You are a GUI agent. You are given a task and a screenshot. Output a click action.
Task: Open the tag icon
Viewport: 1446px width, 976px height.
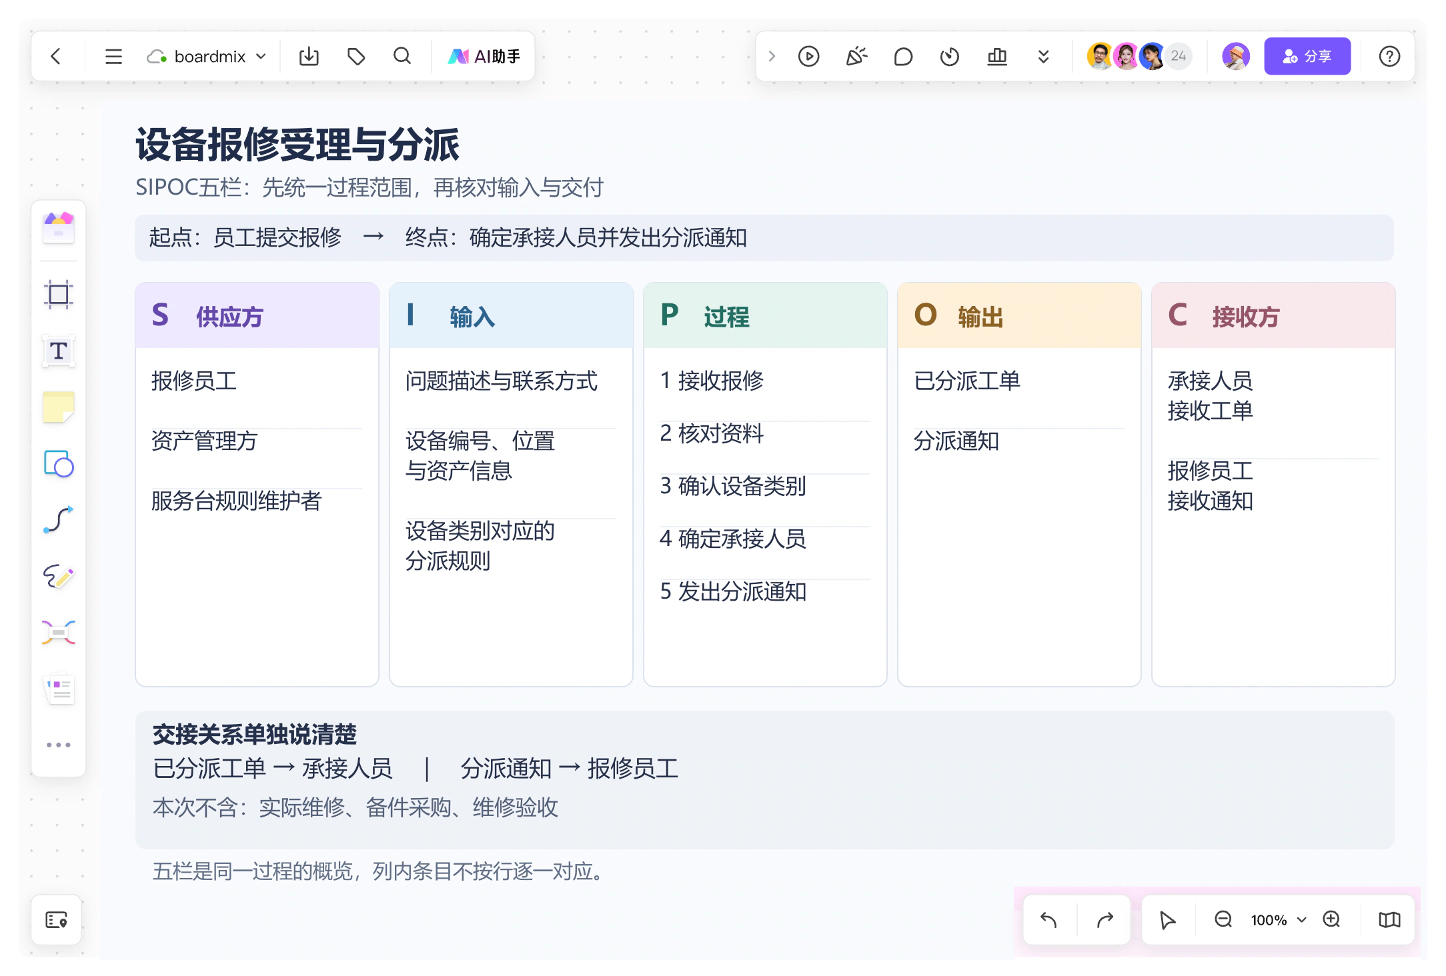coord(356,57)
